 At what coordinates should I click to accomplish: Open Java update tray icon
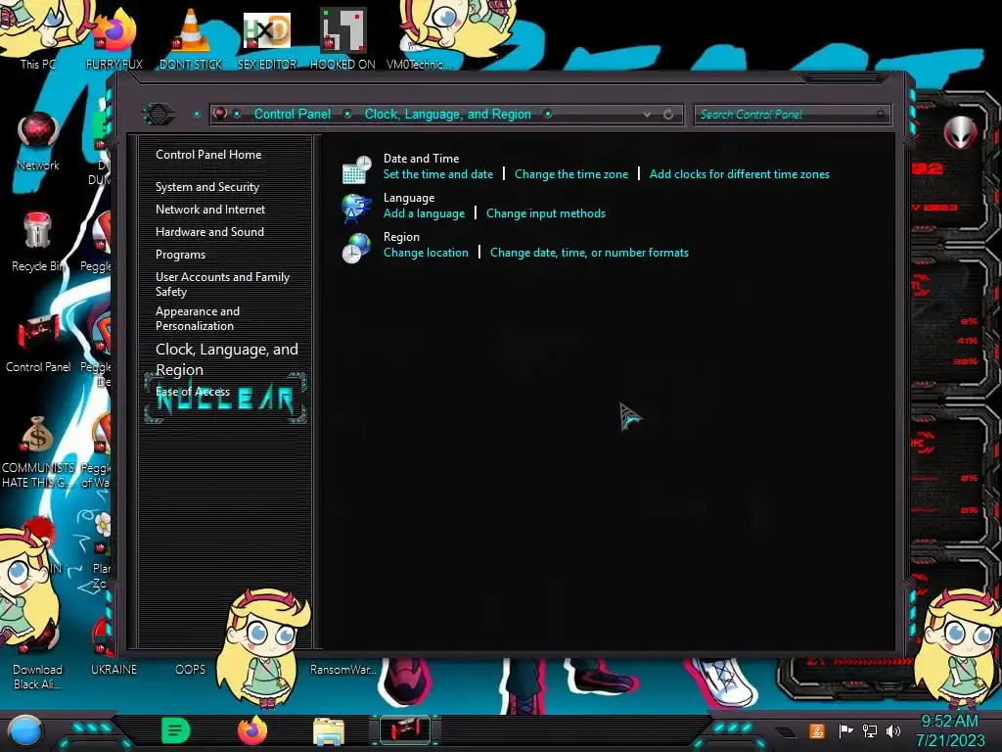(x=817, y=730)
